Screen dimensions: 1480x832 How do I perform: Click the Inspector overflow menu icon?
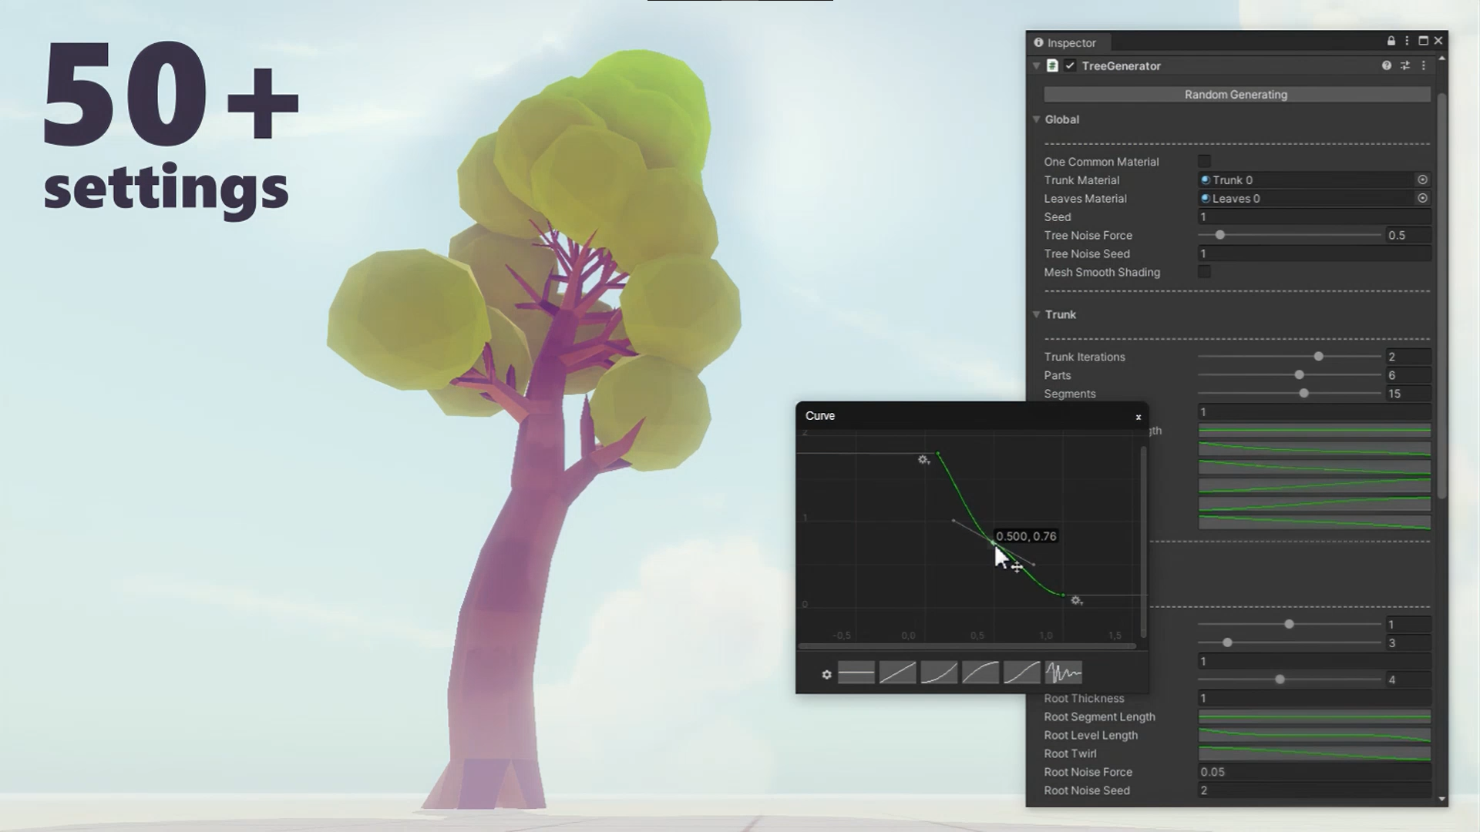[x=1407, y=41]
